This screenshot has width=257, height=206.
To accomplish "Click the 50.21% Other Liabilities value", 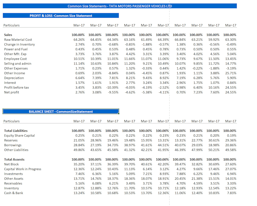I will [x=214, y=150].
